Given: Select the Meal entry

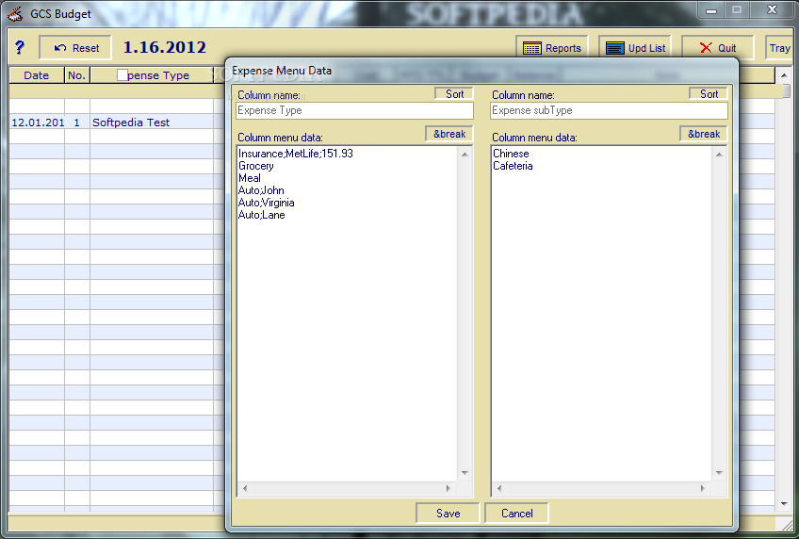Looking at the screenshot, I should click(249, 178).
